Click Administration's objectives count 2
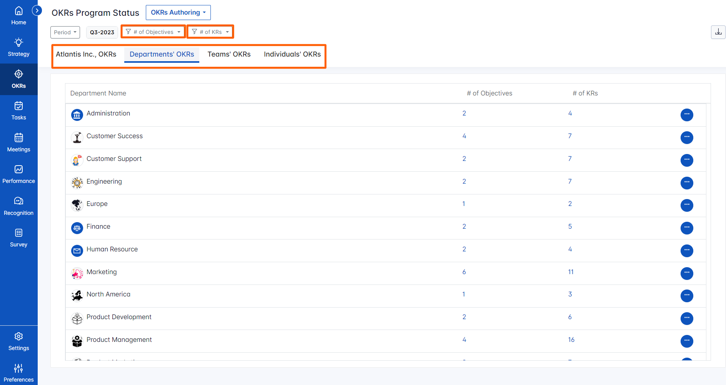 coord(464,113)
